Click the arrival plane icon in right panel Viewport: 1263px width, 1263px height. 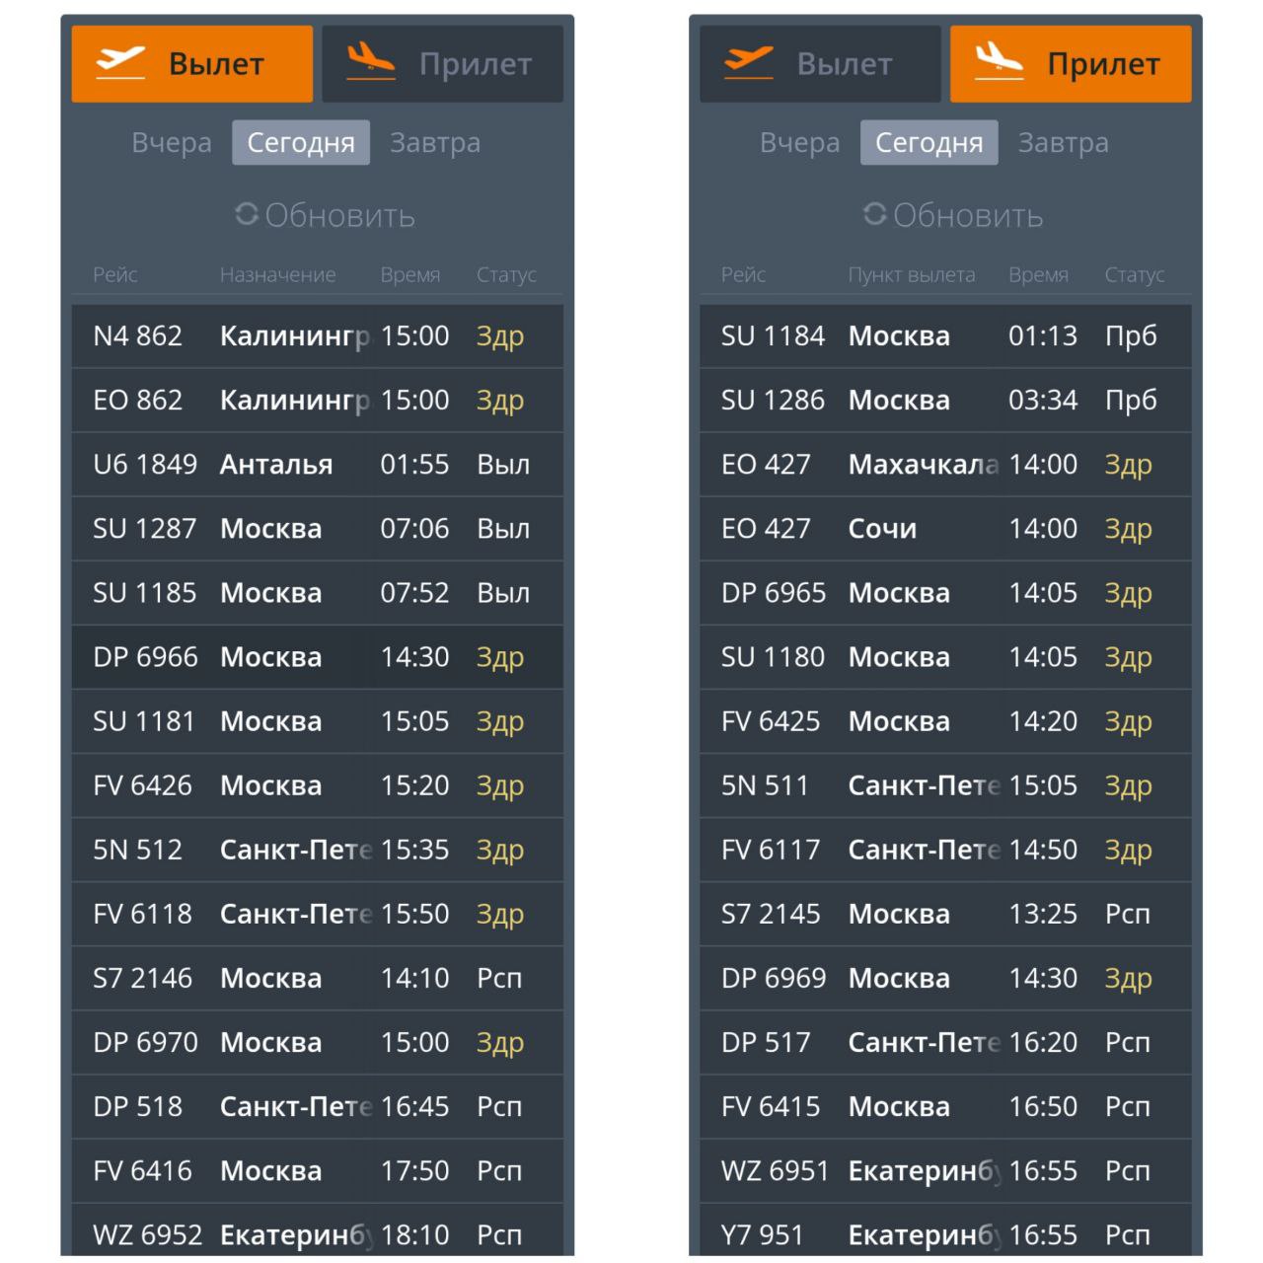tap(1000, 63)
